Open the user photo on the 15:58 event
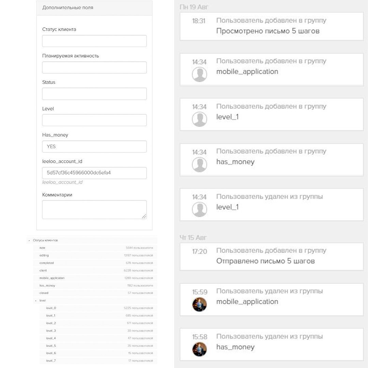The width and height of the screenshot is (368, 368). tap(199, 349)
